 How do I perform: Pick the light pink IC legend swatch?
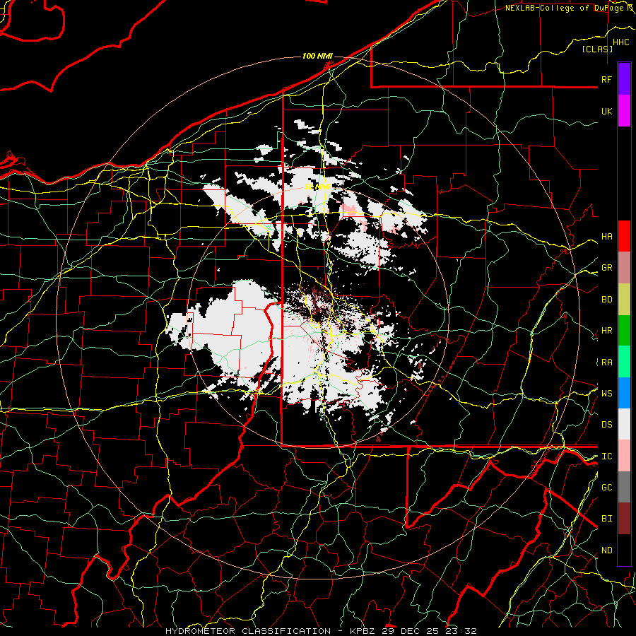[x=624, y=456]
